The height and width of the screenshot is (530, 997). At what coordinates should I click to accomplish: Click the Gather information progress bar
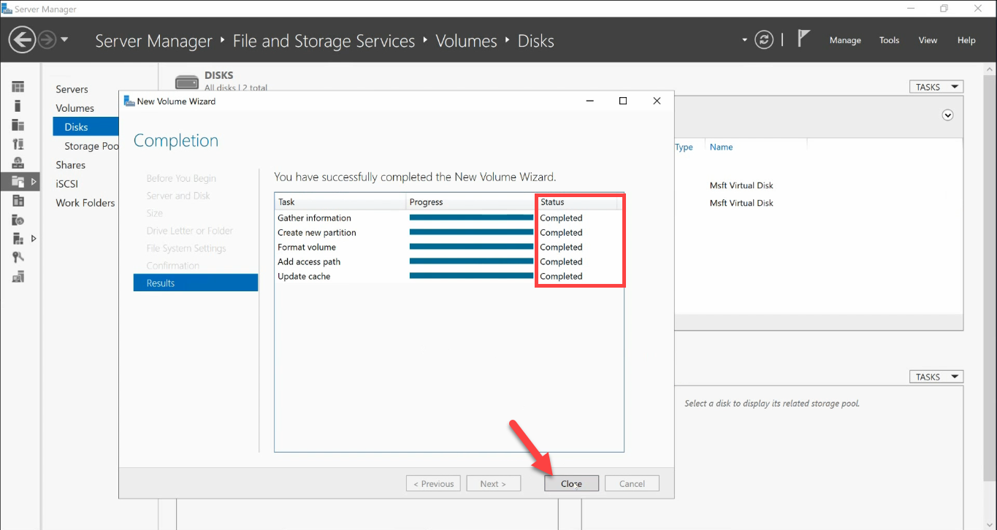[x=471, y=218]
